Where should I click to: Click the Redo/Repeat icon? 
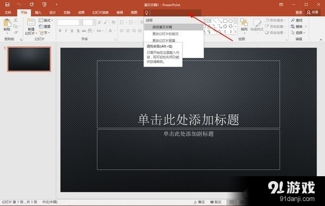[32, 4]
